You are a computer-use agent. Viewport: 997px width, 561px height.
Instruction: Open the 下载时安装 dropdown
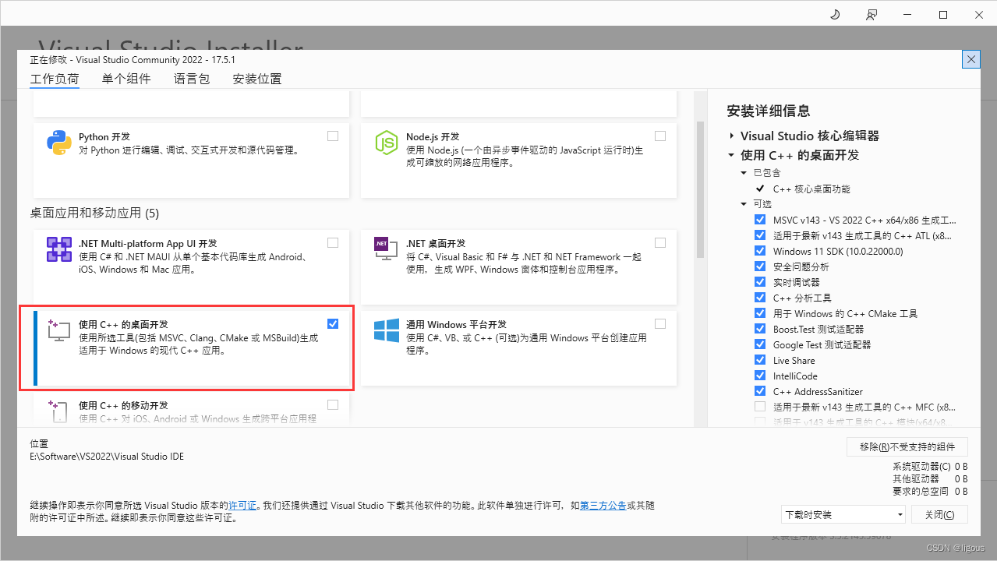(x=843, y=514)
